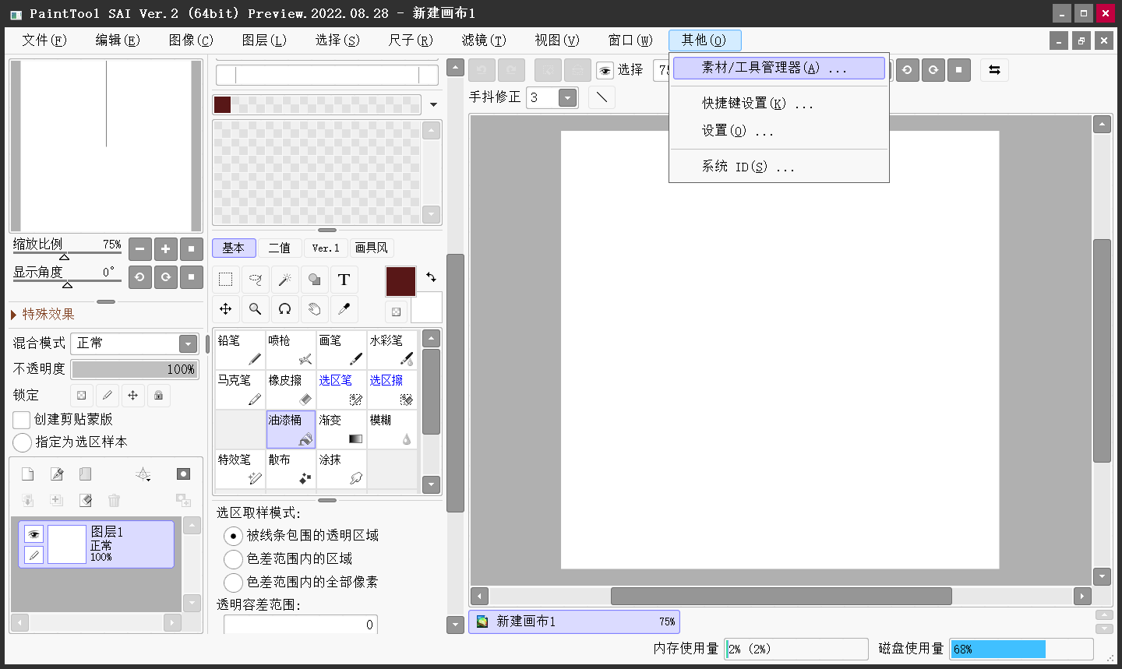Open the 混合模式 dropdown
Screen dimensions: 1122x669
pos(188,343)
